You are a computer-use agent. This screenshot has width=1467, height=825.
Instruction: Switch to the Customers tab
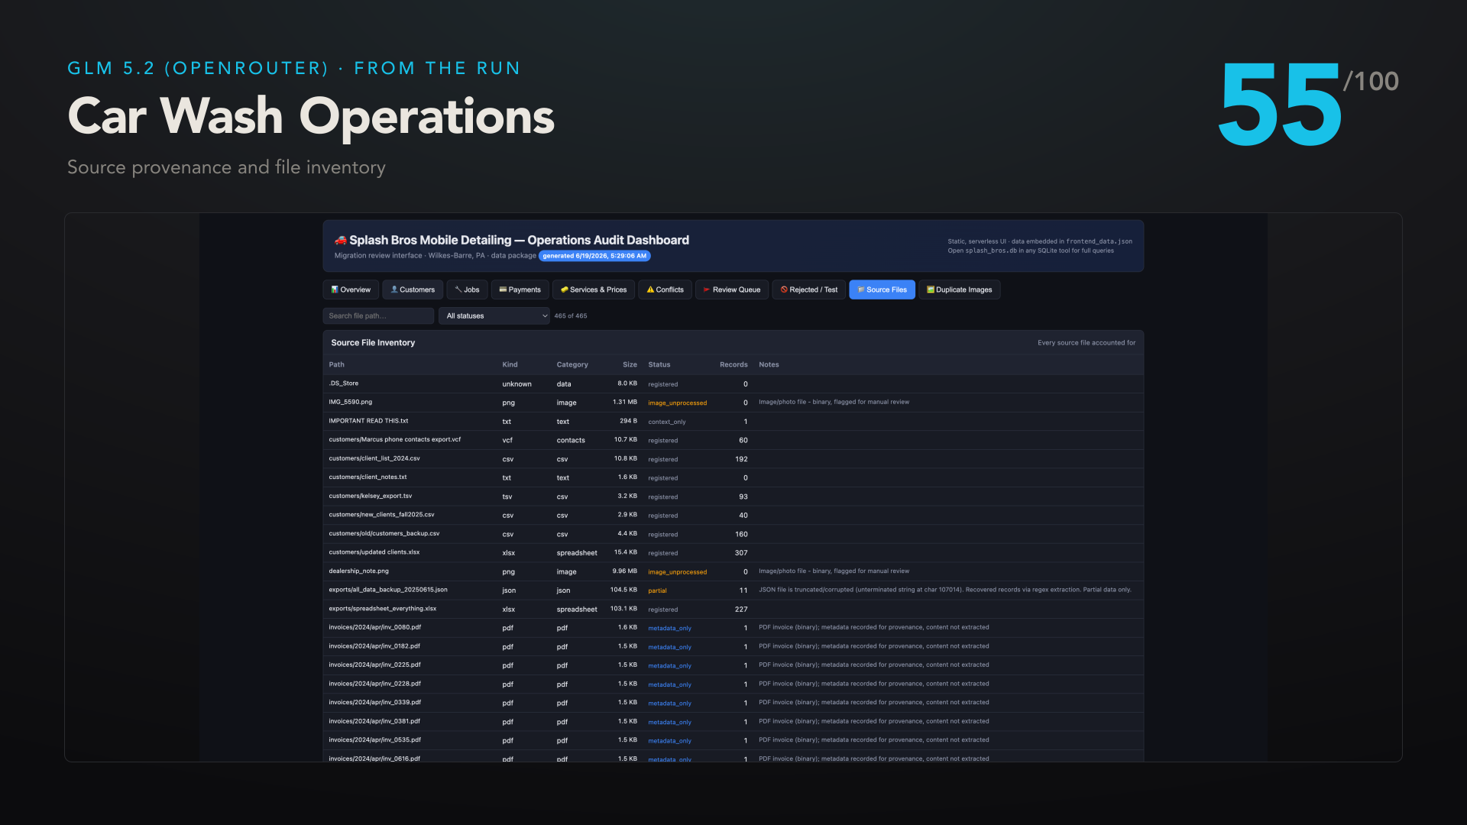(413, 290)
